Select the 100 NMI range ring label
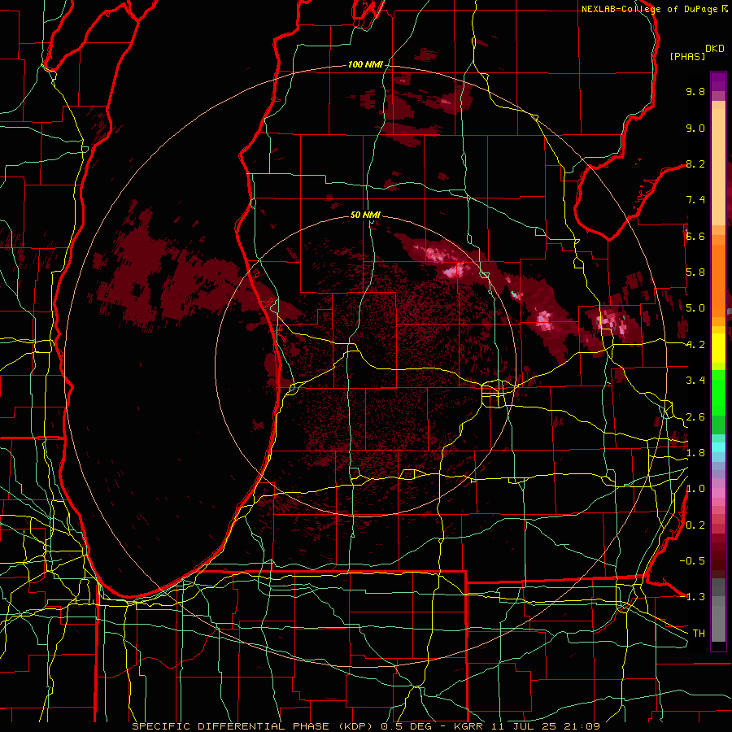Image resolution: width=732 pixels, height=732 pixels. (365, 64)
